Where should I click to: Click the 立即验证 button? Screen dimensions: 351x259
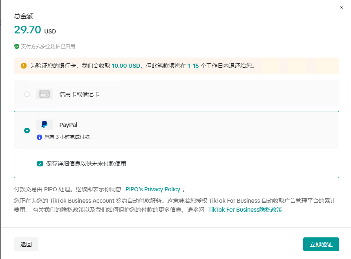click(321, 244)
